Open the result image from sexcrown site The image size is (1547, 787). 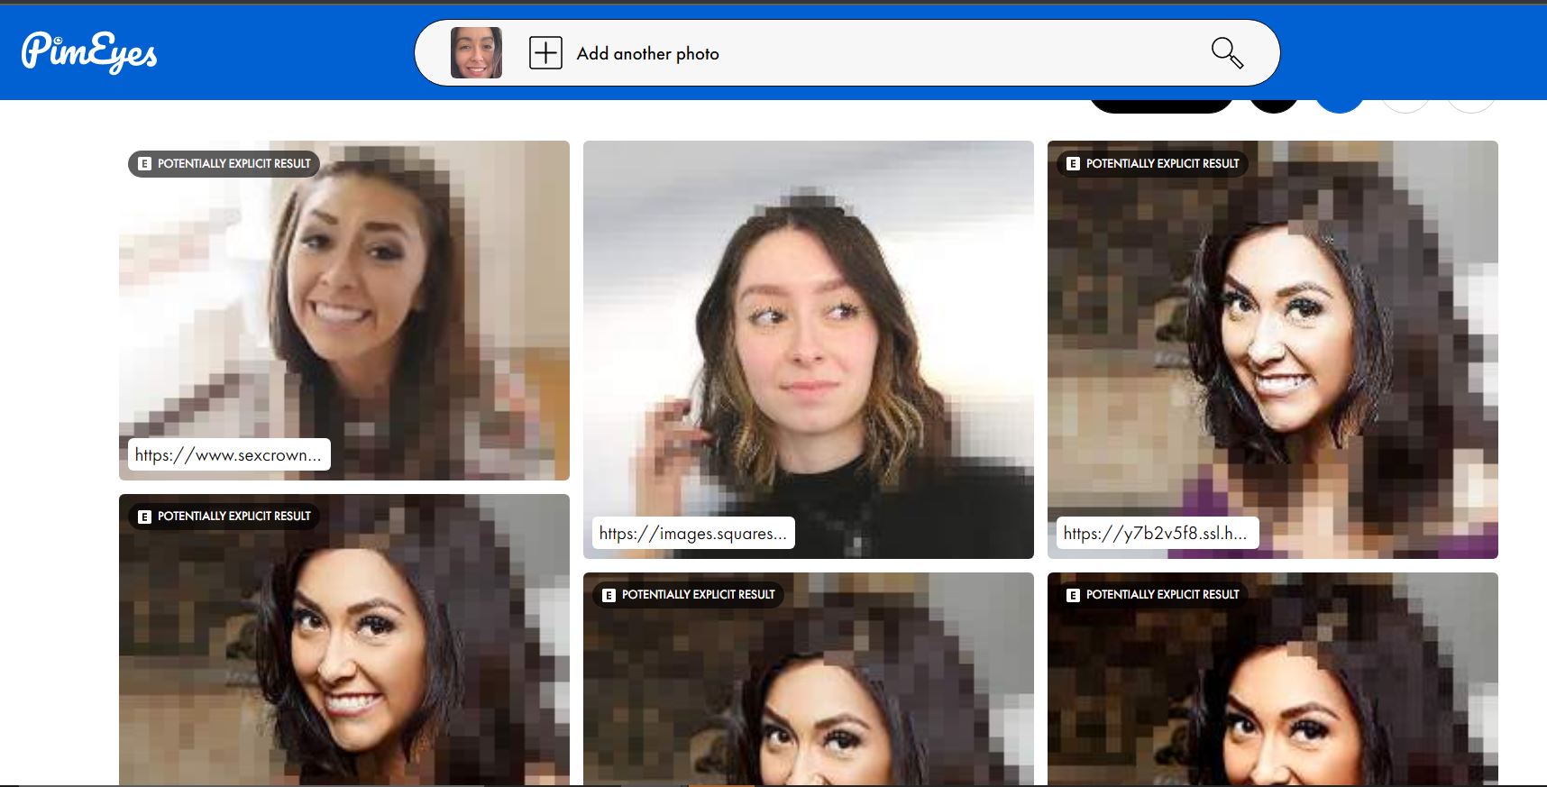[343, 307]
